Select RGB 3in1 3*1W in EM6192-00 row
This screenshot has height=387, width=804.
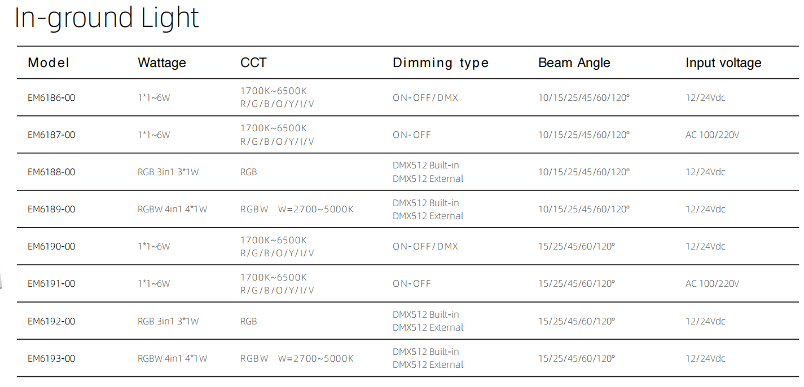pos(168,321)
